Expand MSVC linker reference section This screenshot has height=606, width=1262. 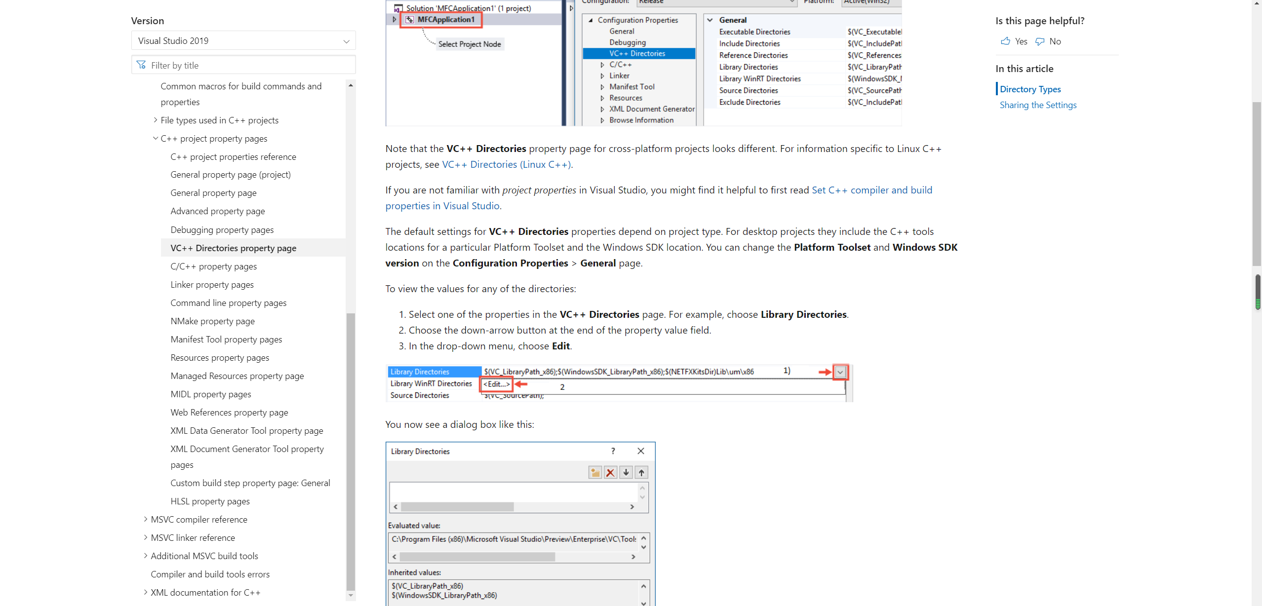[x=146, y=537]
